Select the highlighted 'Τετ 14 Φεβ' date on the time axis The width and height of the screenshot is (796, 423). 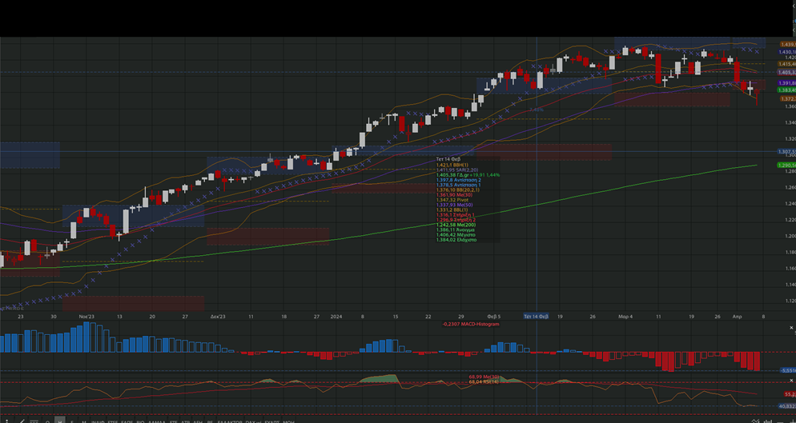pos(536,317)
